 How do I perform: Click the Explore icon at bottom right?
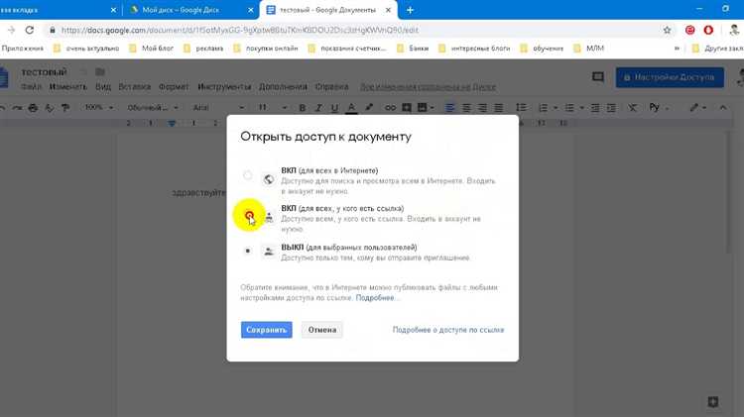[x=712, y=401]
